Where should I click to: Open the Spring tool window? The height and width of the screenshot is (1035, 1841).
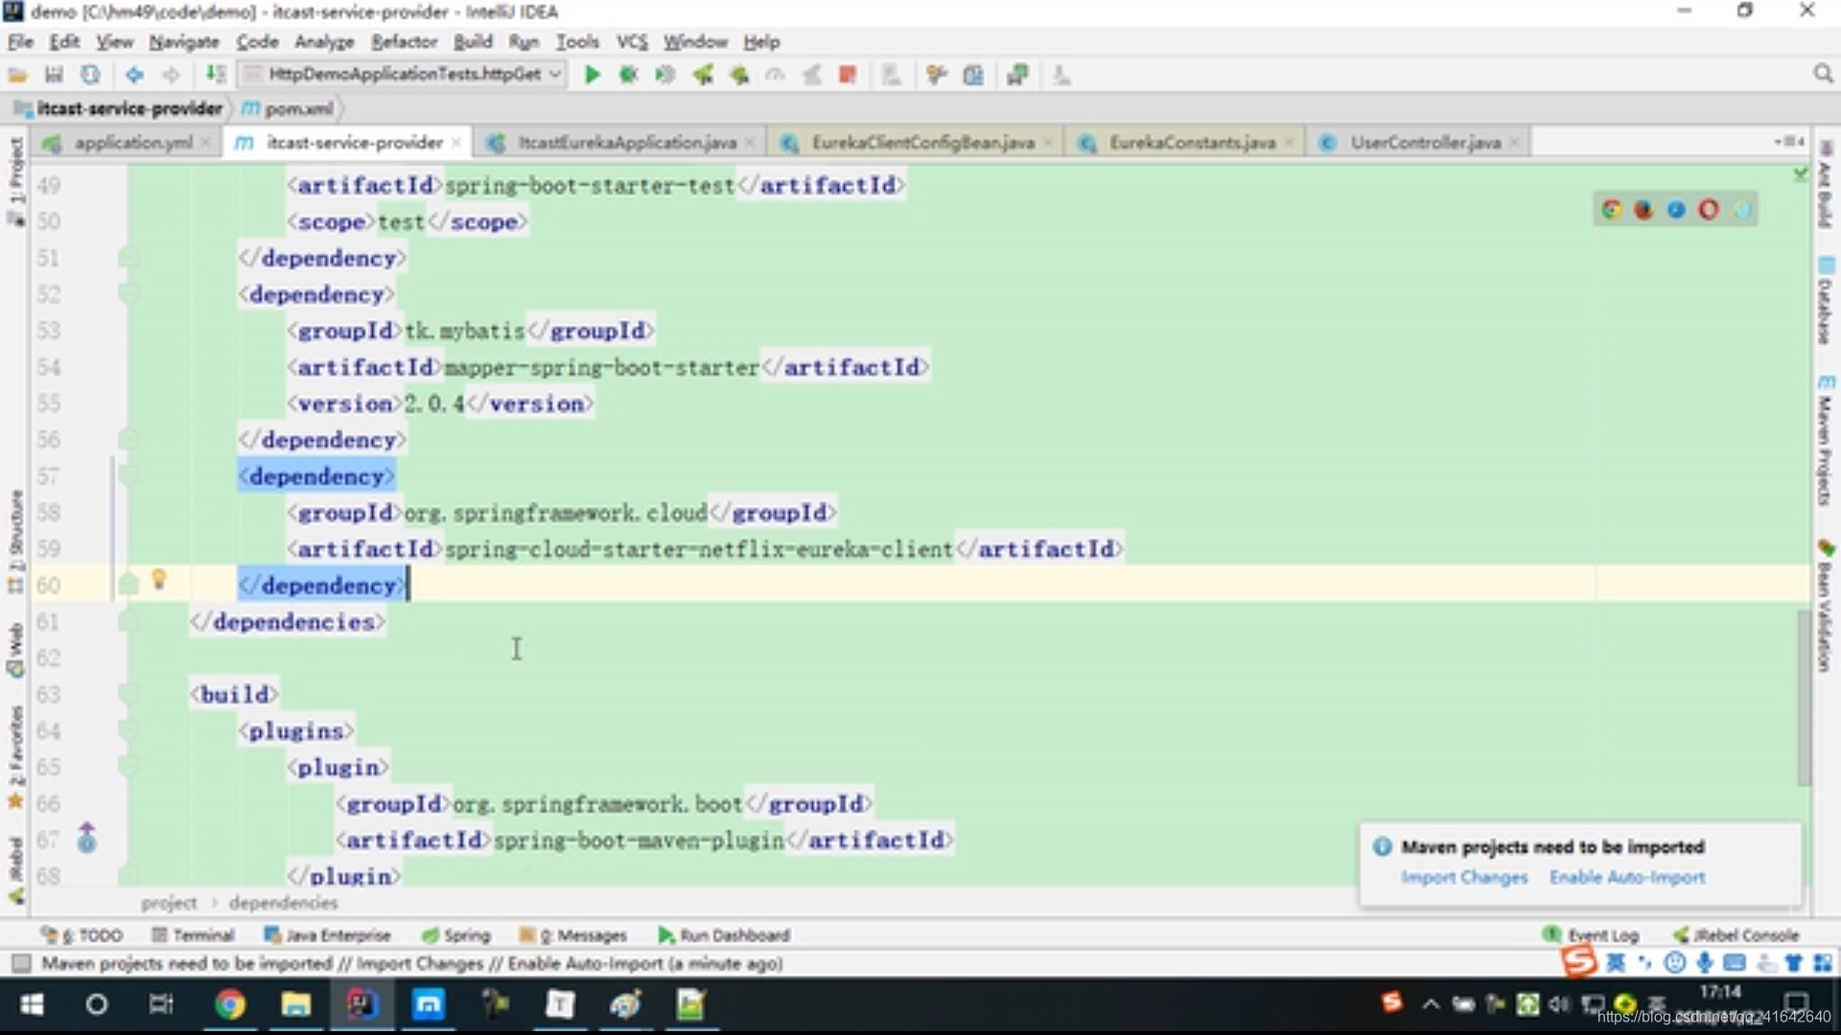point(456,934)
